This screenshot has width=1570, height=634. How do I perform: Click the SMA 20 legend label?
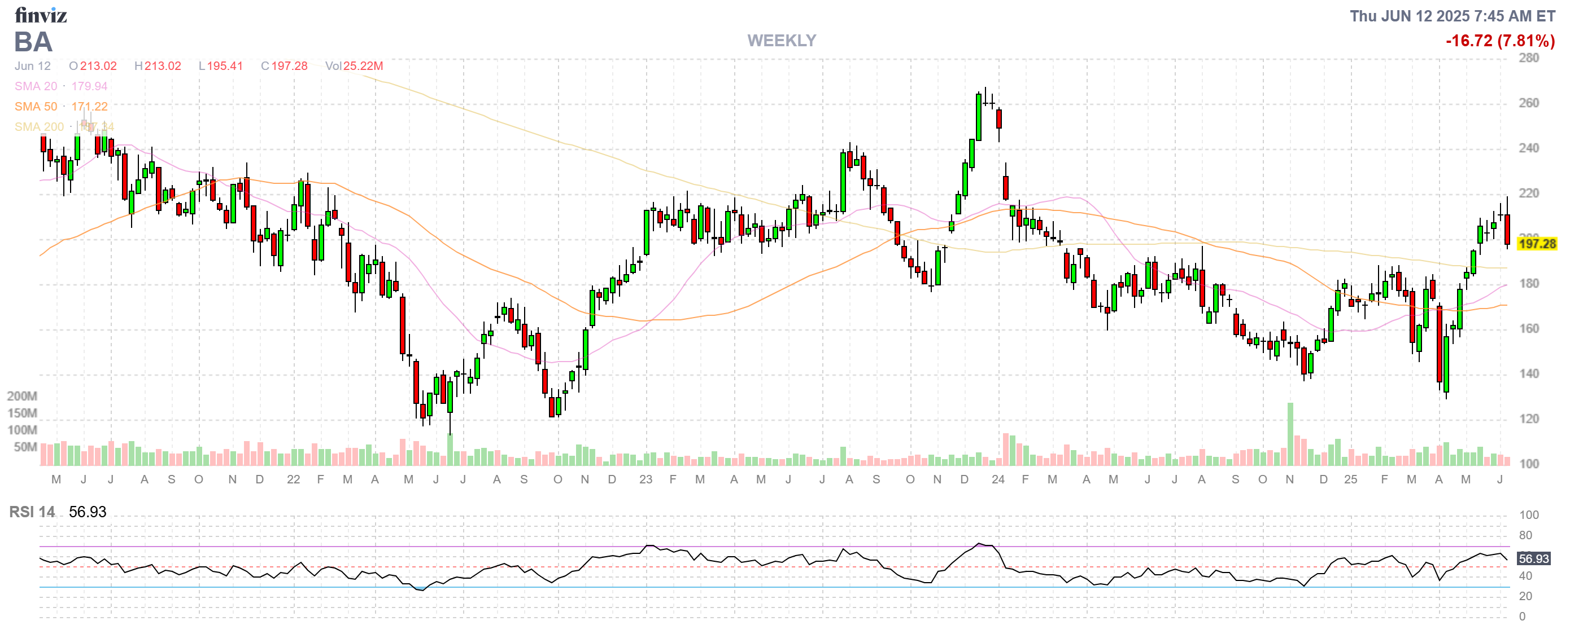tap(36, 86)
